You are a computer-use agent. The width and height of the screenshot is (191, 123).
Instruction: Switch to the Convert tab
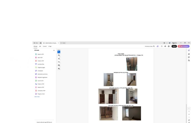pos(45,46)
